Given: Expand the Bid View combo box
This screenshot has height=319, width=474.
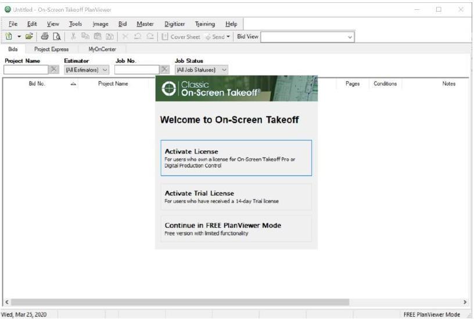Looking at the screenshot, I should [350, 37].
